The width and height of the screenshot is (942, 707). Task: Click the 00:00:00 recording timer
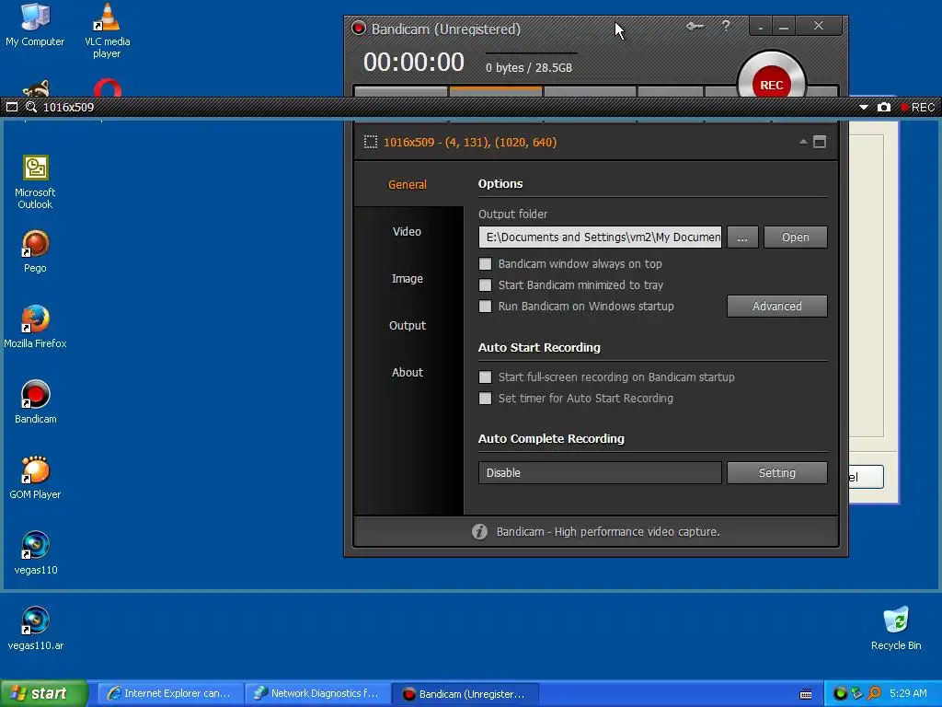(x=414, y=62)
